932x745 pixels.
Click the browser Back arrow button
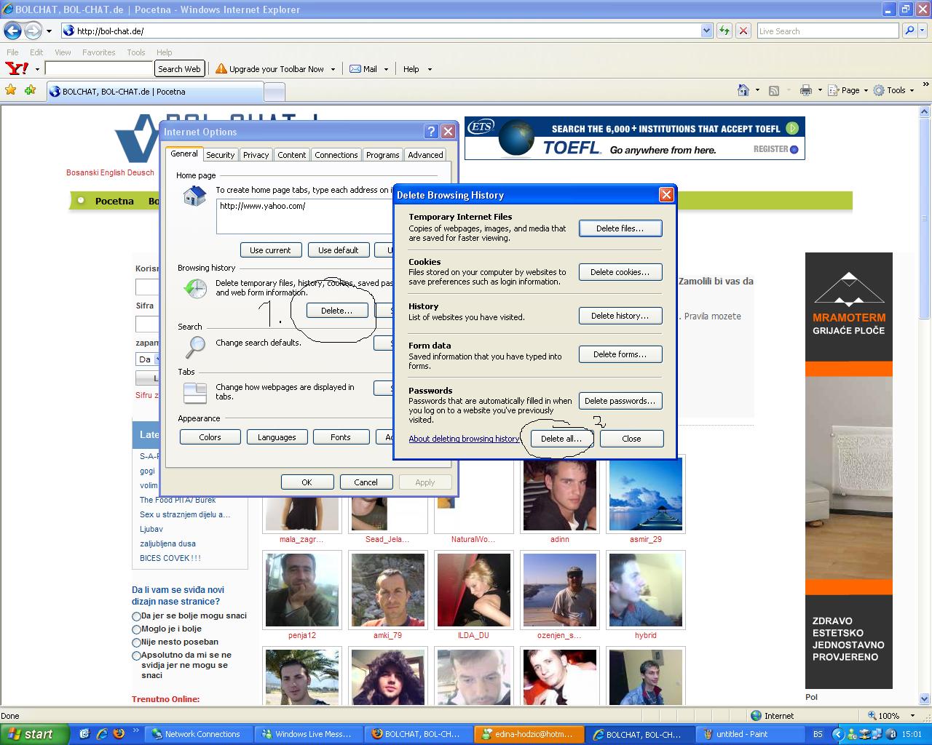pyautogui.click(x=12, y=31)
